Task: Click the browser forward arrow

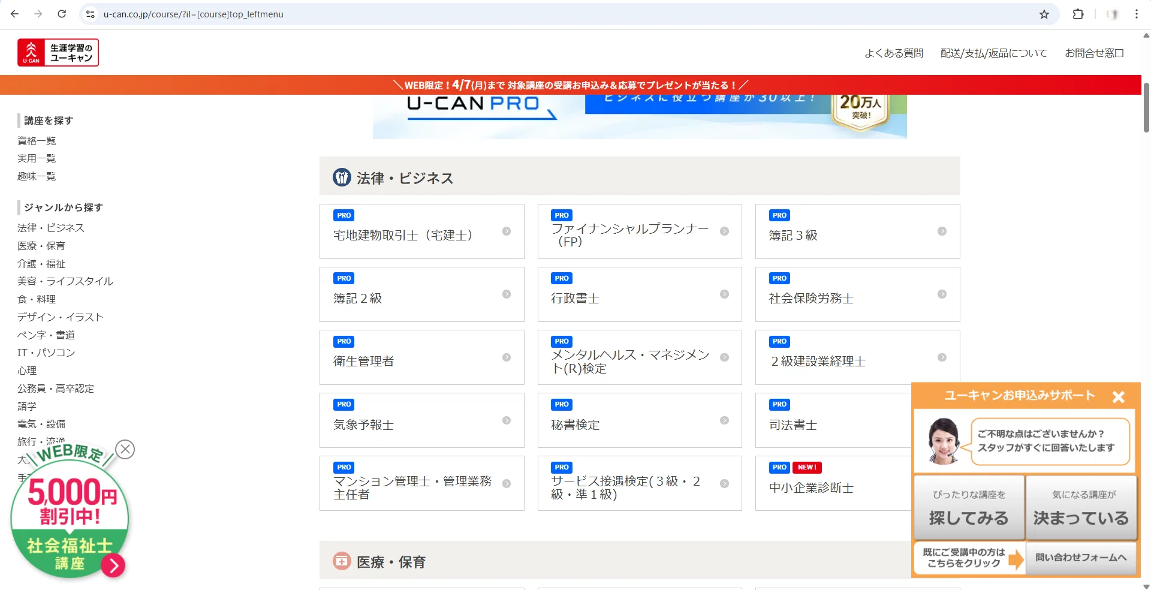Action: pyautogui.click(x=38, y=14)
